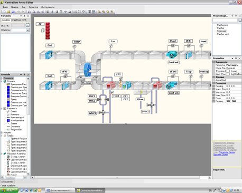Select the blue rotary recuperator wheel symbol
The width and height of the screenshot is (242, 193).
pyautogui.click(x=88, y=70)
